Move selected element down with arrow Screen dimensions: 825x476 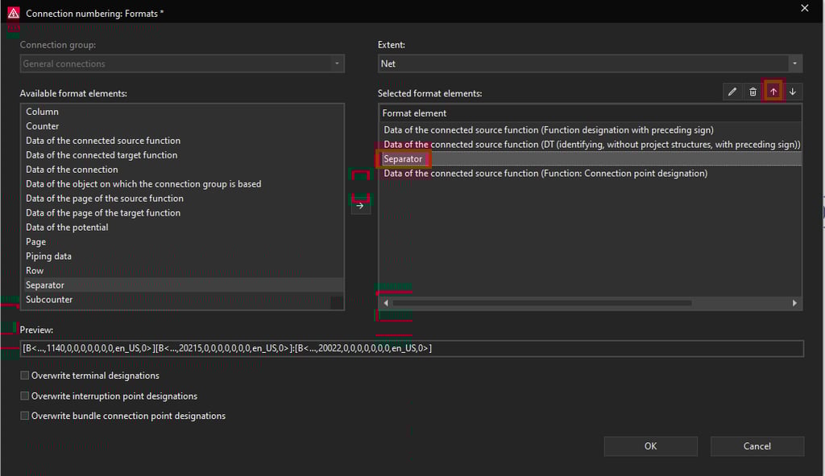click(793, 92)
